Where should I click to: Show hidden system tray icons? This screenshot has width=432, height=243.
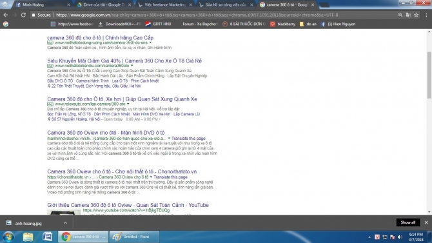tap(369, 237)
